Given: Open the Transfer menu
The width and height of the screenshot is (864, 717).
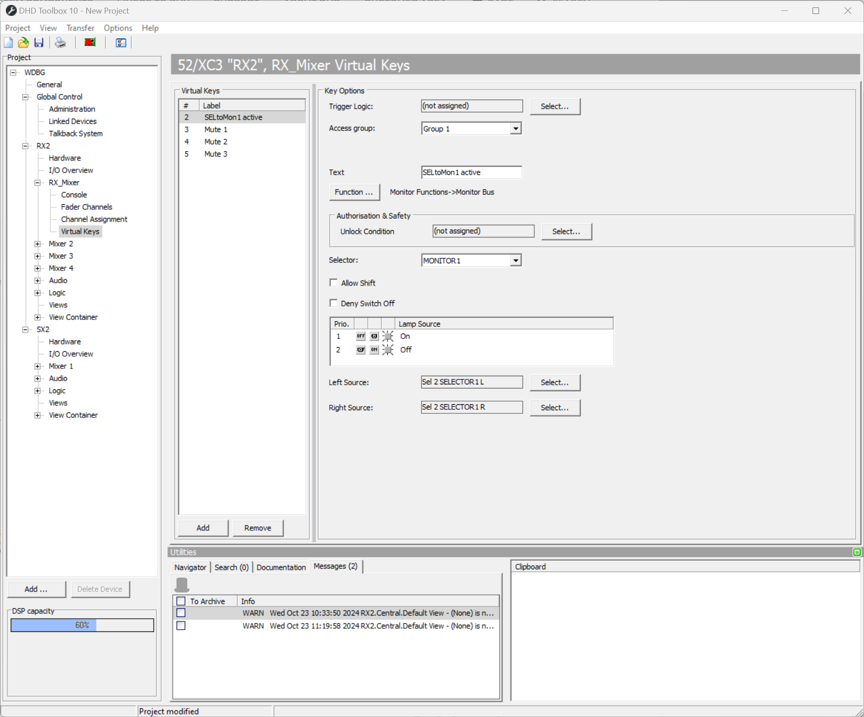Looking at the screenshot, I should point(80,28).
